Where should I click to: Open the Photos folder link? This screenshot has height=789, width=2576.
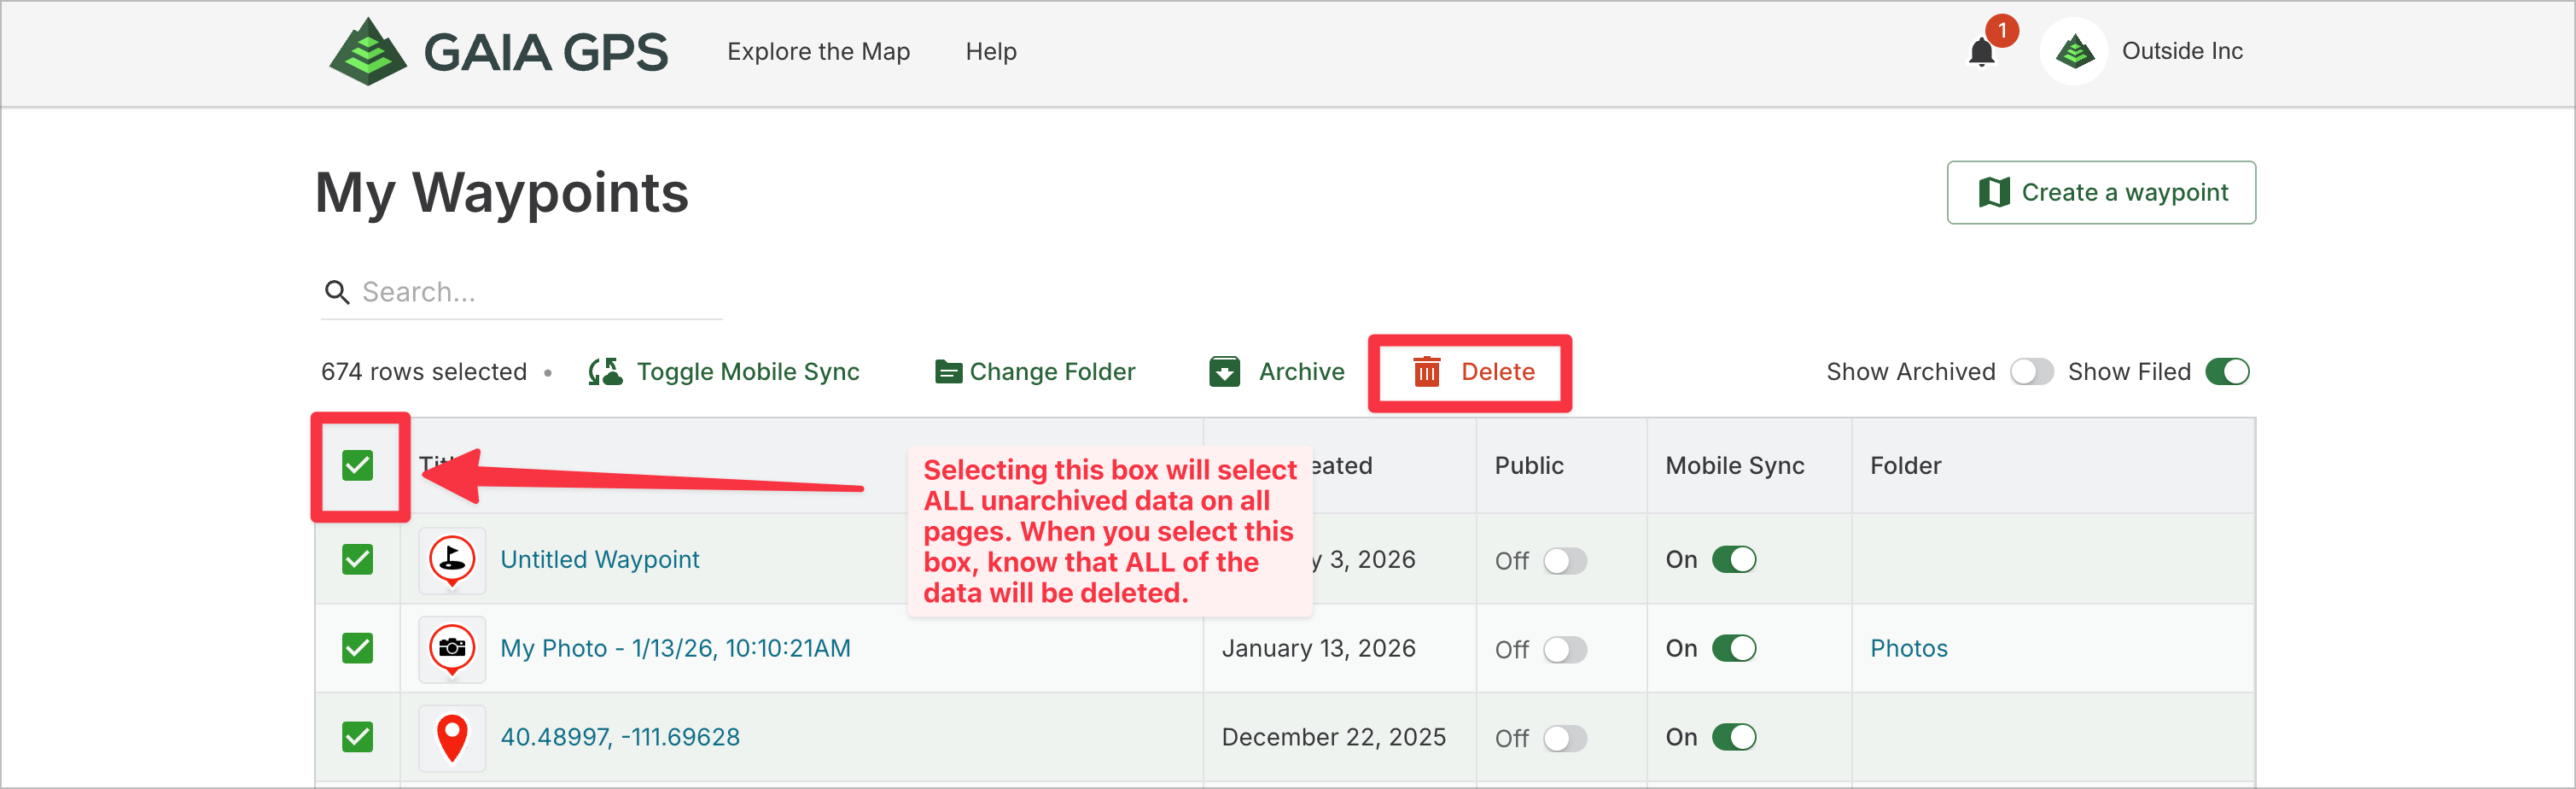(x=1908, y=649)
